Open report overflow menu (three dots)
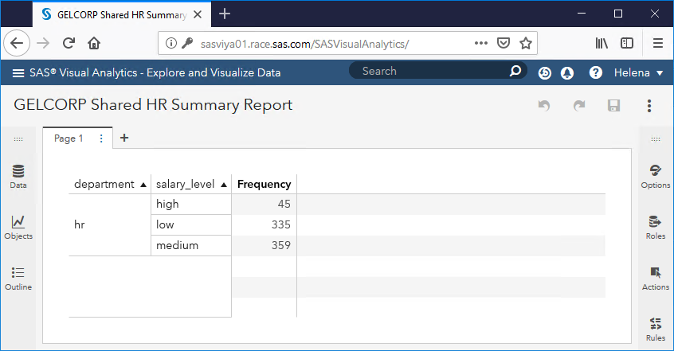Viewport: 674px width, 351px height. point(649,106)
